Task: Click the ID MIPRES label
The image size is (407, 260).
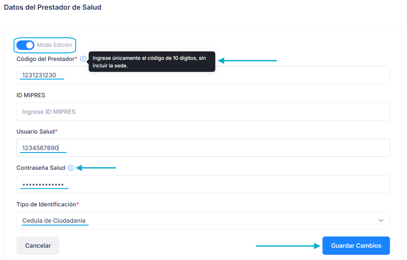Action: click(31, 95)
